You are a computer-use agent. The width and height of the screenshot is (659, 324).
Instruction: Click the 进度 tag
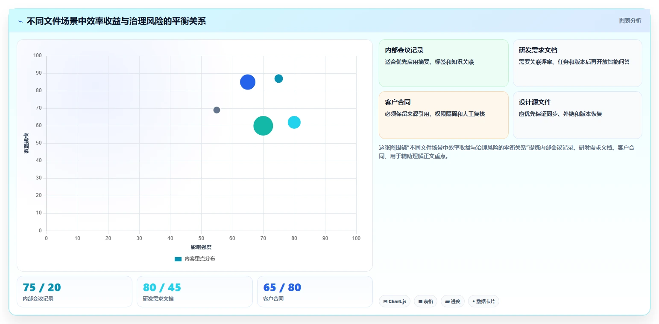[453, 301]
